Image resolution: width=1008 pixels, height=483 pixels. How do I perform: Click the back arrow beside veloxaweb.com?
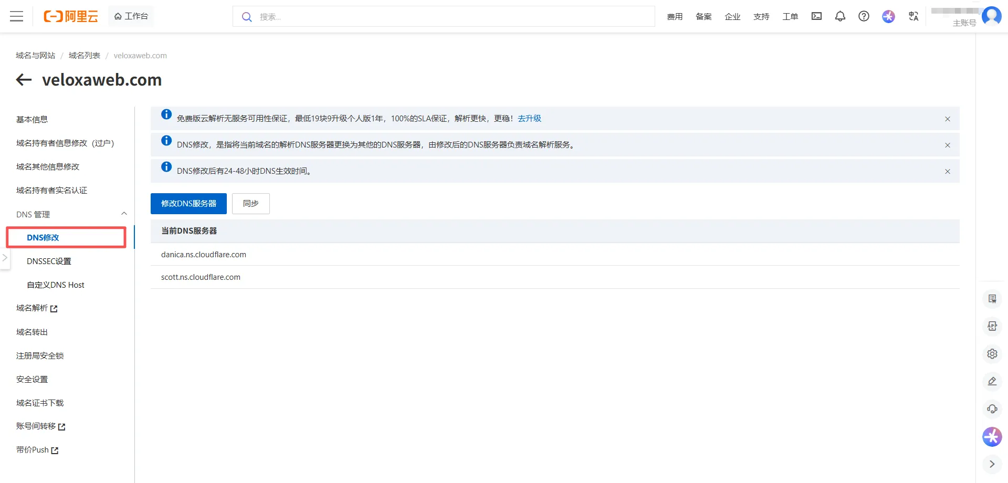[x=24, y=80]
